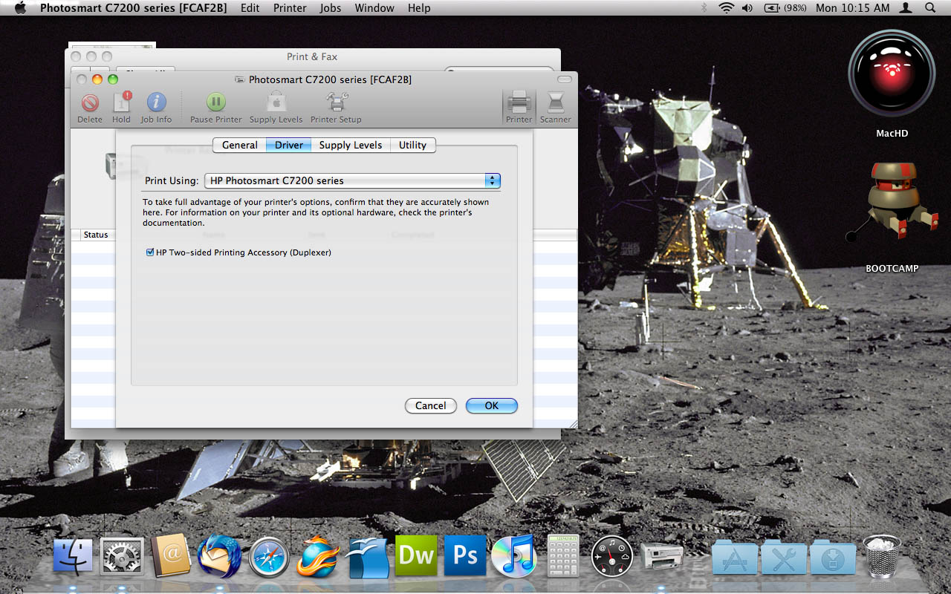Launch the flaming globe browser dock icon

coord(317,556)
